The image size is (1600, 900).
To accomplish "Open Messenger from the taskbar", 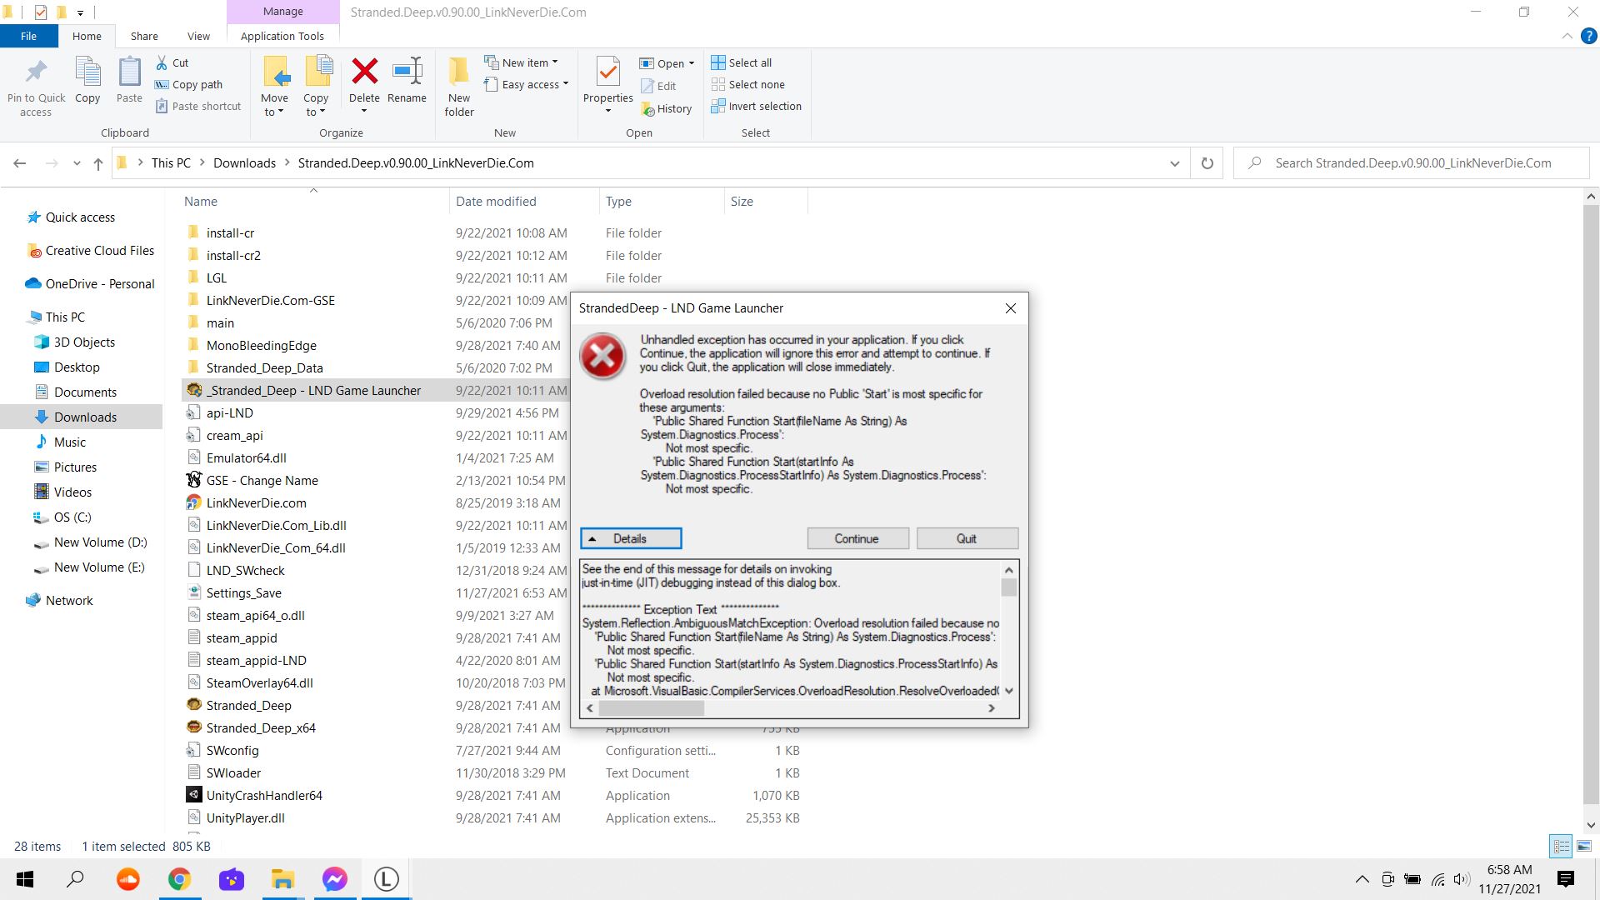I will pos(334,879).
